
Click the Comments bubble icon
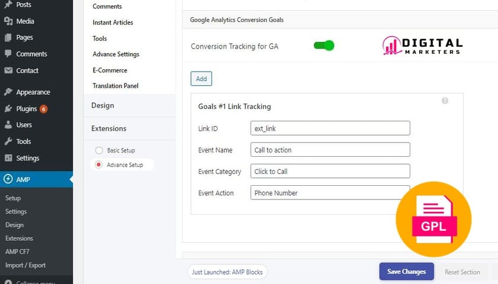[8, 54]
